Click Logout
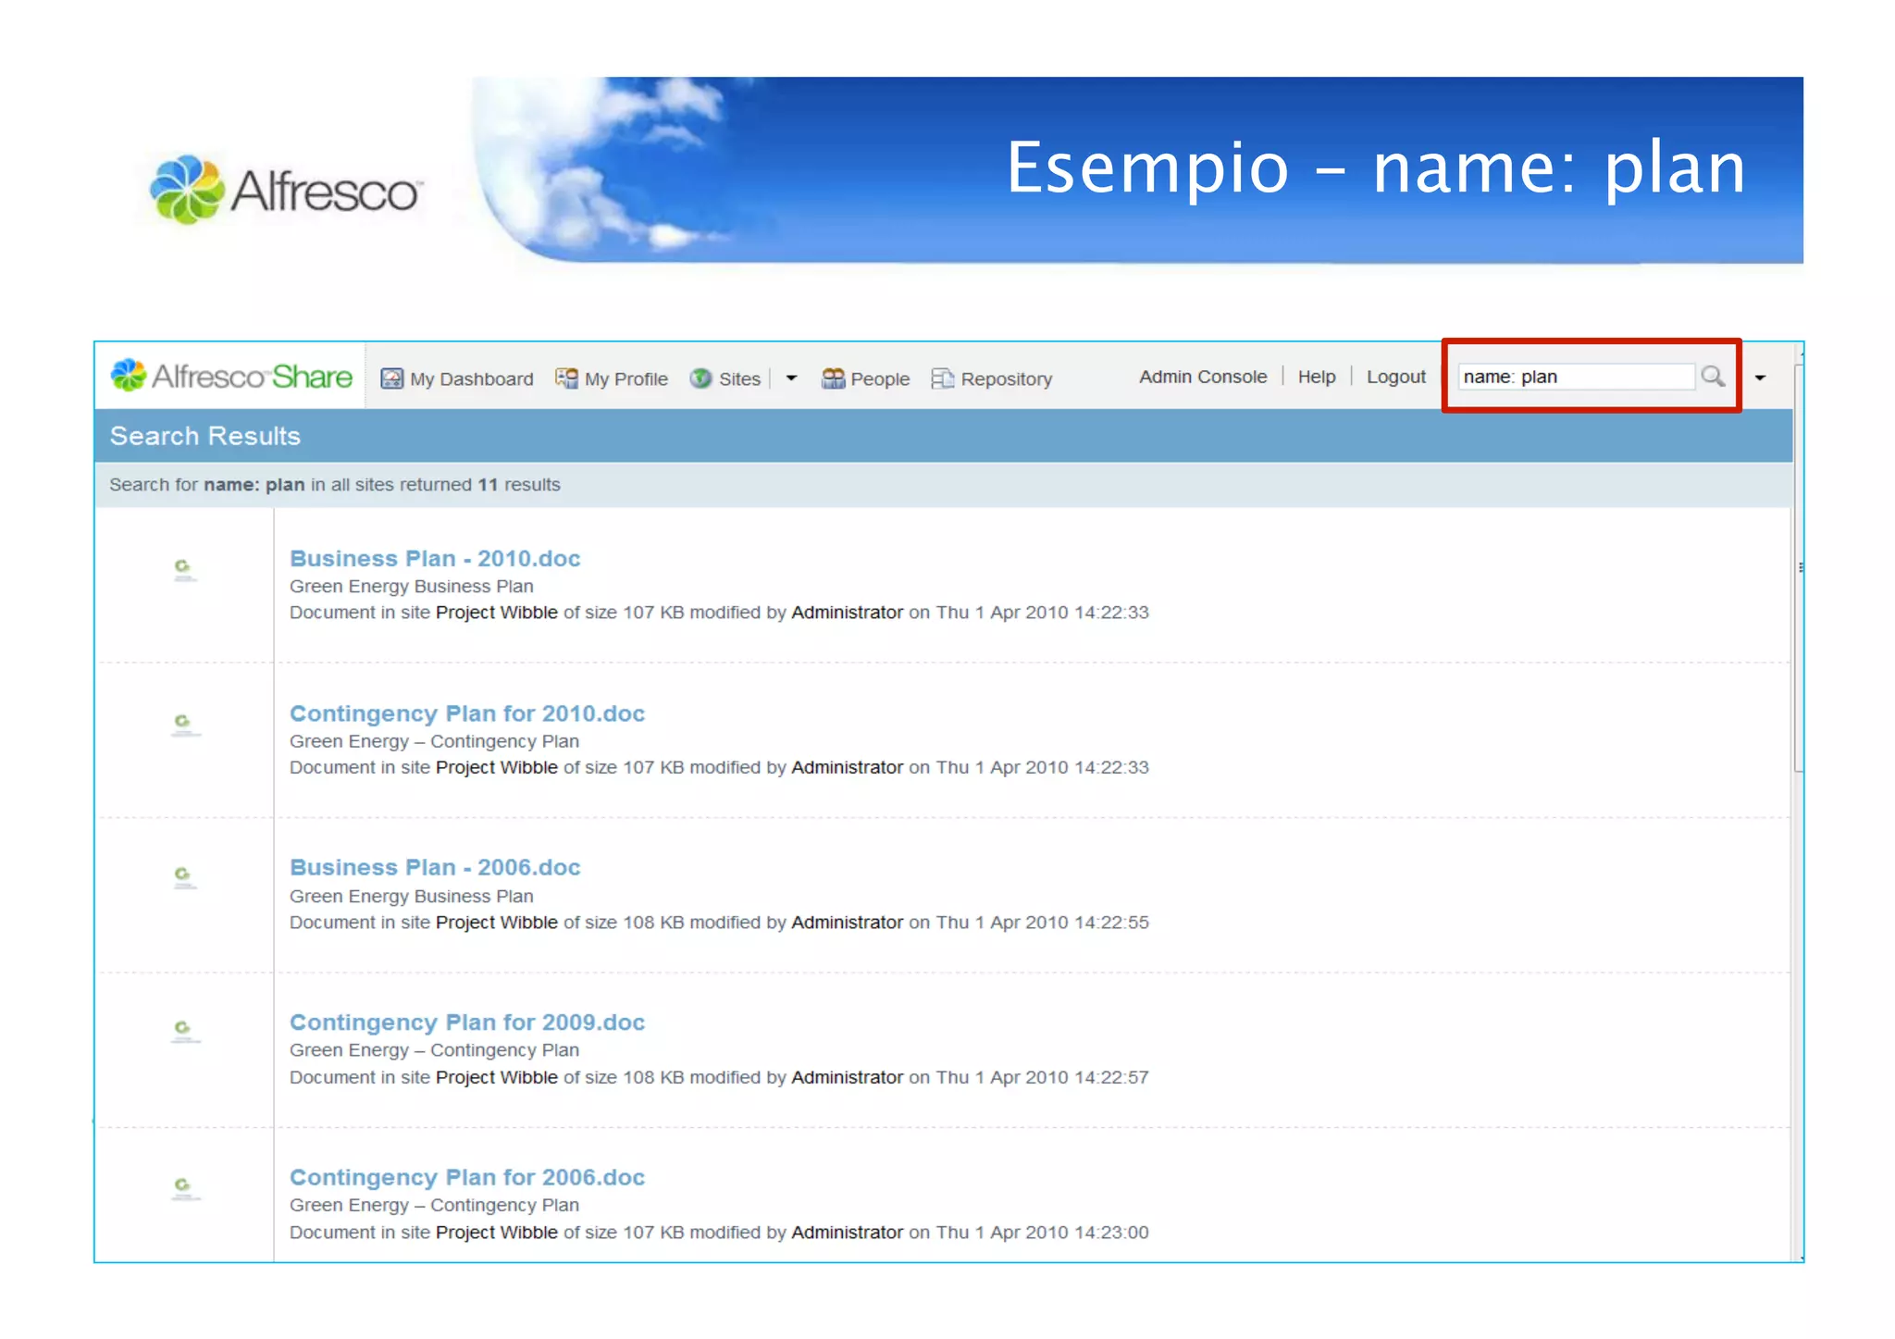The height and width of the screenshot is (1339, 1895). (1396, 377)
